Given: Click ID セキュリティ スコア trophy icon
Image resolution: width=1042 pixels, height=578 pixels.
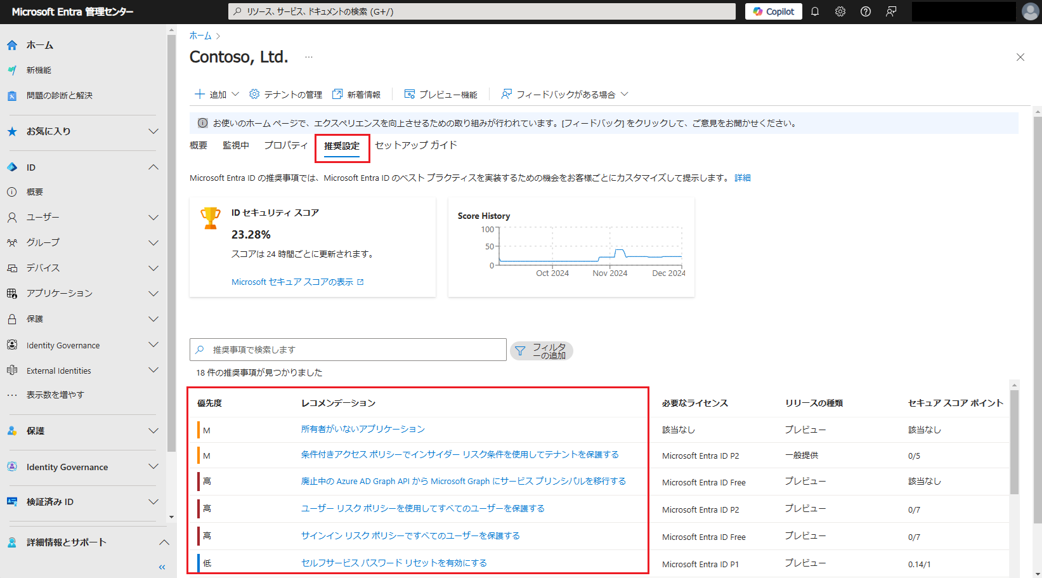Looking at the screenshot, I should pyautogui.click(x=211, y=218).
